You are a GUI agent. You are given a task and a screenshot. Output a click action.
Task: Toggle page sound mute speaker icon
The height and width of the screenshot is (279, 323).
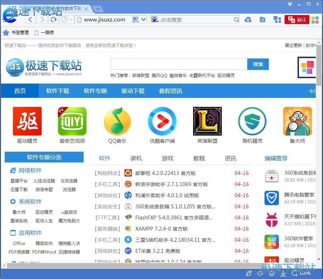pos(260,273)
